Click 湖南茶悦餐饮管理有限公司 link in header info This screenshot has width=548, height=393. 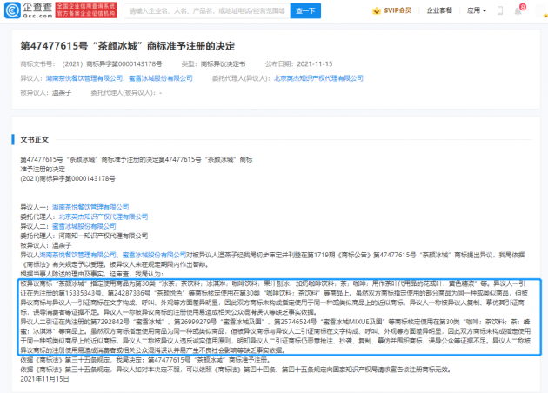coord(84,78)
